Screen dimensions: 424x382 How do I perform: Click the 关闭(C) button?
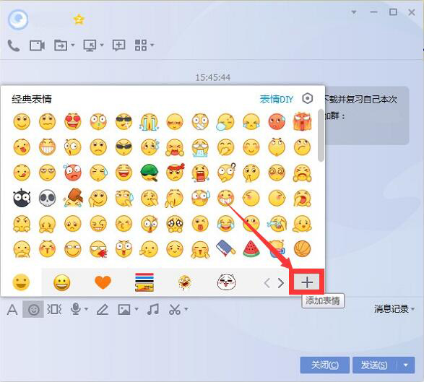(325, 365)
